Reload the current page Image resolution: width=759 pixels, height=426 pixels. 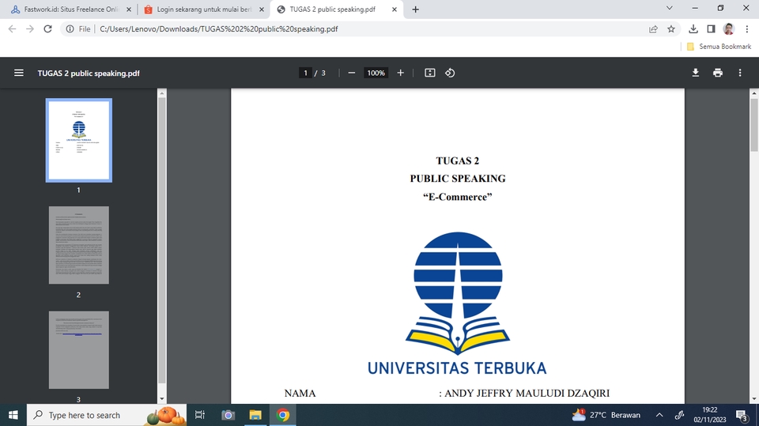[x=47, y=29]
